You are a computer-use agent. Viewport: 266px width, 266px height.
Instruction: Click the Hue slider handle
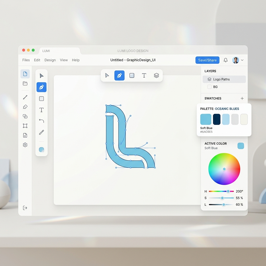pyautogui.click(x=228, y=191)
